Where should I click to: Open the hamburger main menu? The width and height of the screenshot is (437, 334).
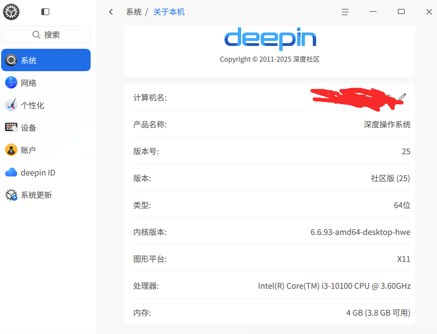[345, 12]
